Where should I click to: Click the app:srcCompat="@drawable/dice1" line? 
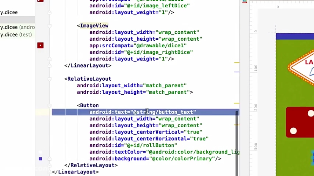point(138,46)
